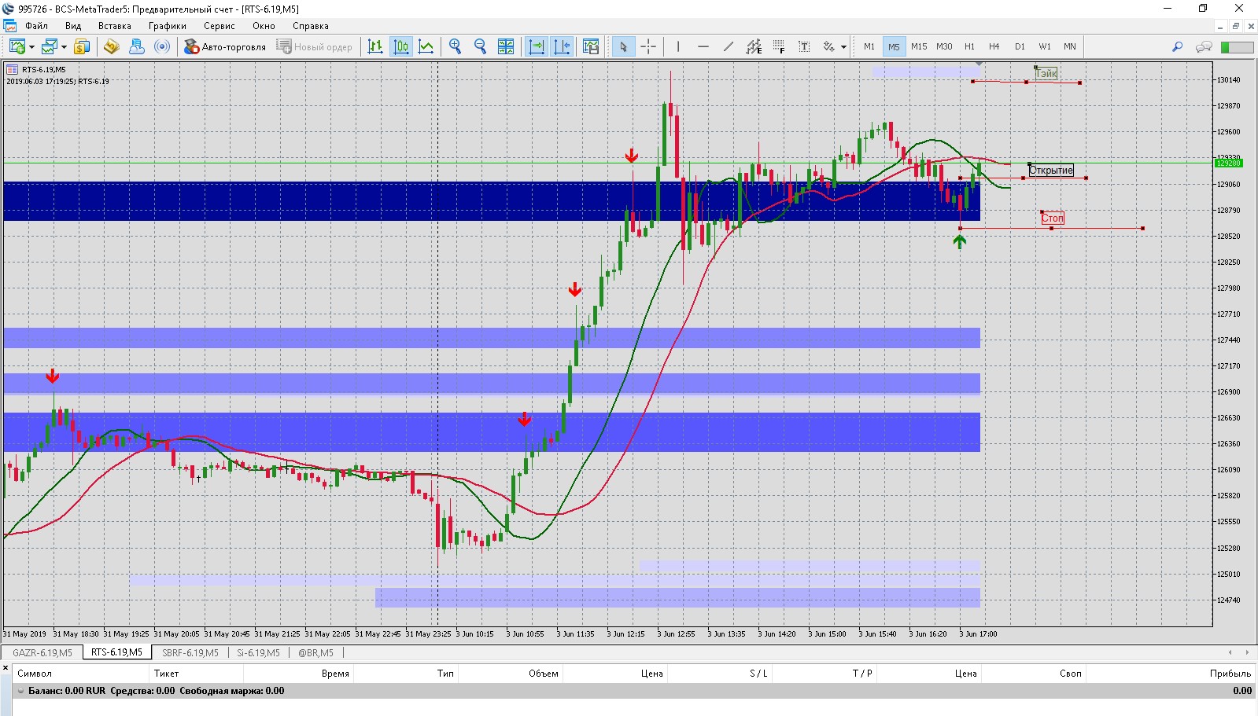
Task: Open trading signals icon
Action: [161, 47]
